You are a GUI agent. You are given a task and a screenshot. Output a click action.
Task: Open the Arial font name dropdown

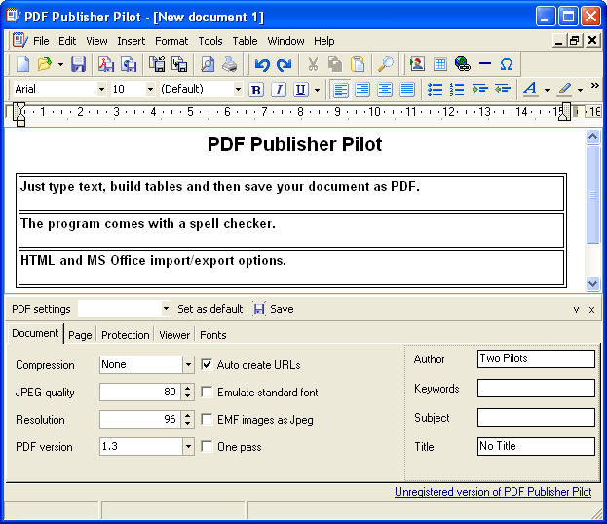(101, 90)
